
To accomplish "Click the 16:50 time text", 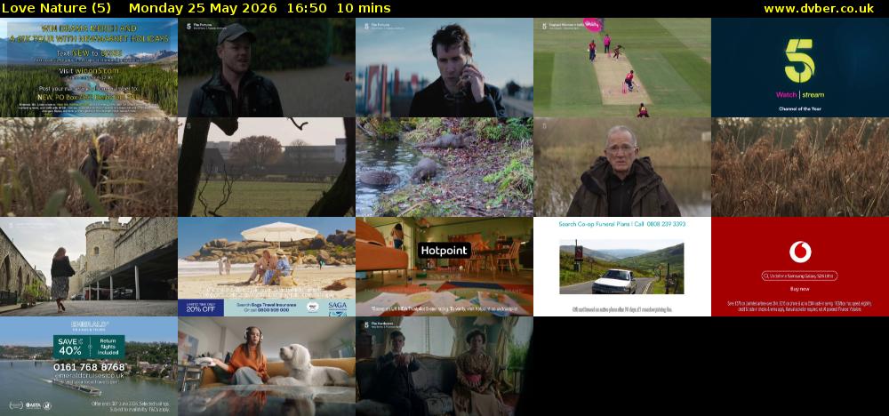I will (x=307, y=9).
